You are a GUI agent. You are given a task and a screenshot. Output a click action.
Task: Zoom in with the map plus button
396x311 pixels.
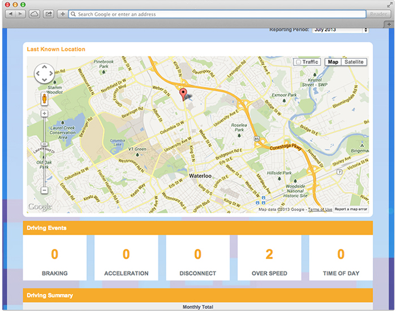(44, 114)
